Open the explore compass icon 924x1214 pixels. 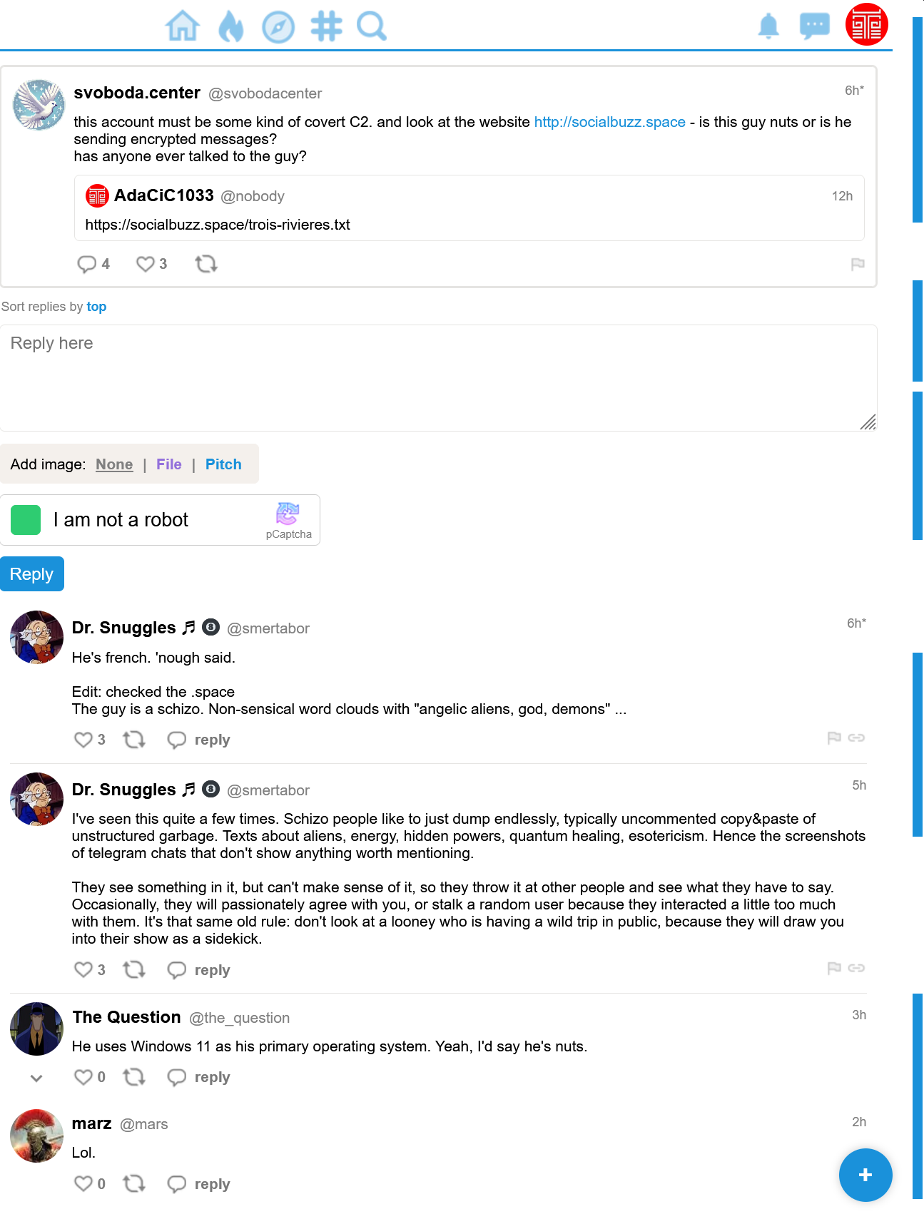pos(278,27)
